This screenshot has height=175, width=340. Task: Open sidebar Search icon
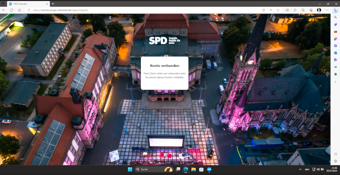[336, 17]
